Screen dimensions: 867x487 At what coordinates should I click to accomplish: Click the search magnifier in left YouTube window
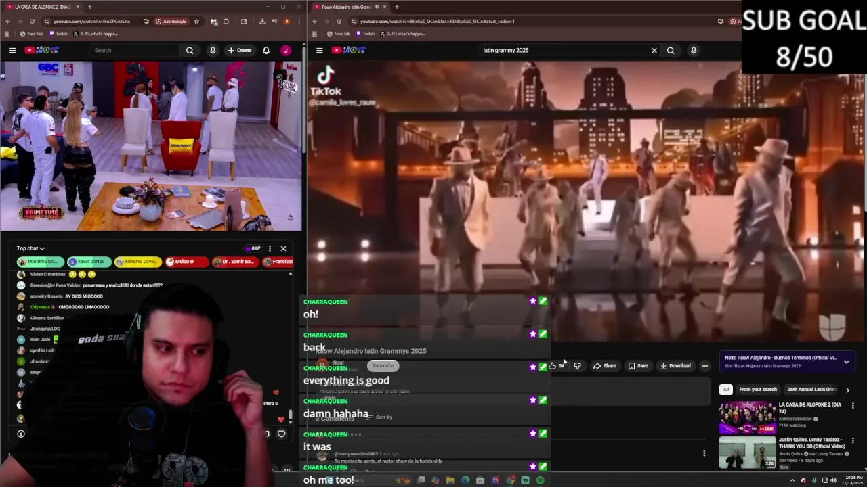pos(190,50)
